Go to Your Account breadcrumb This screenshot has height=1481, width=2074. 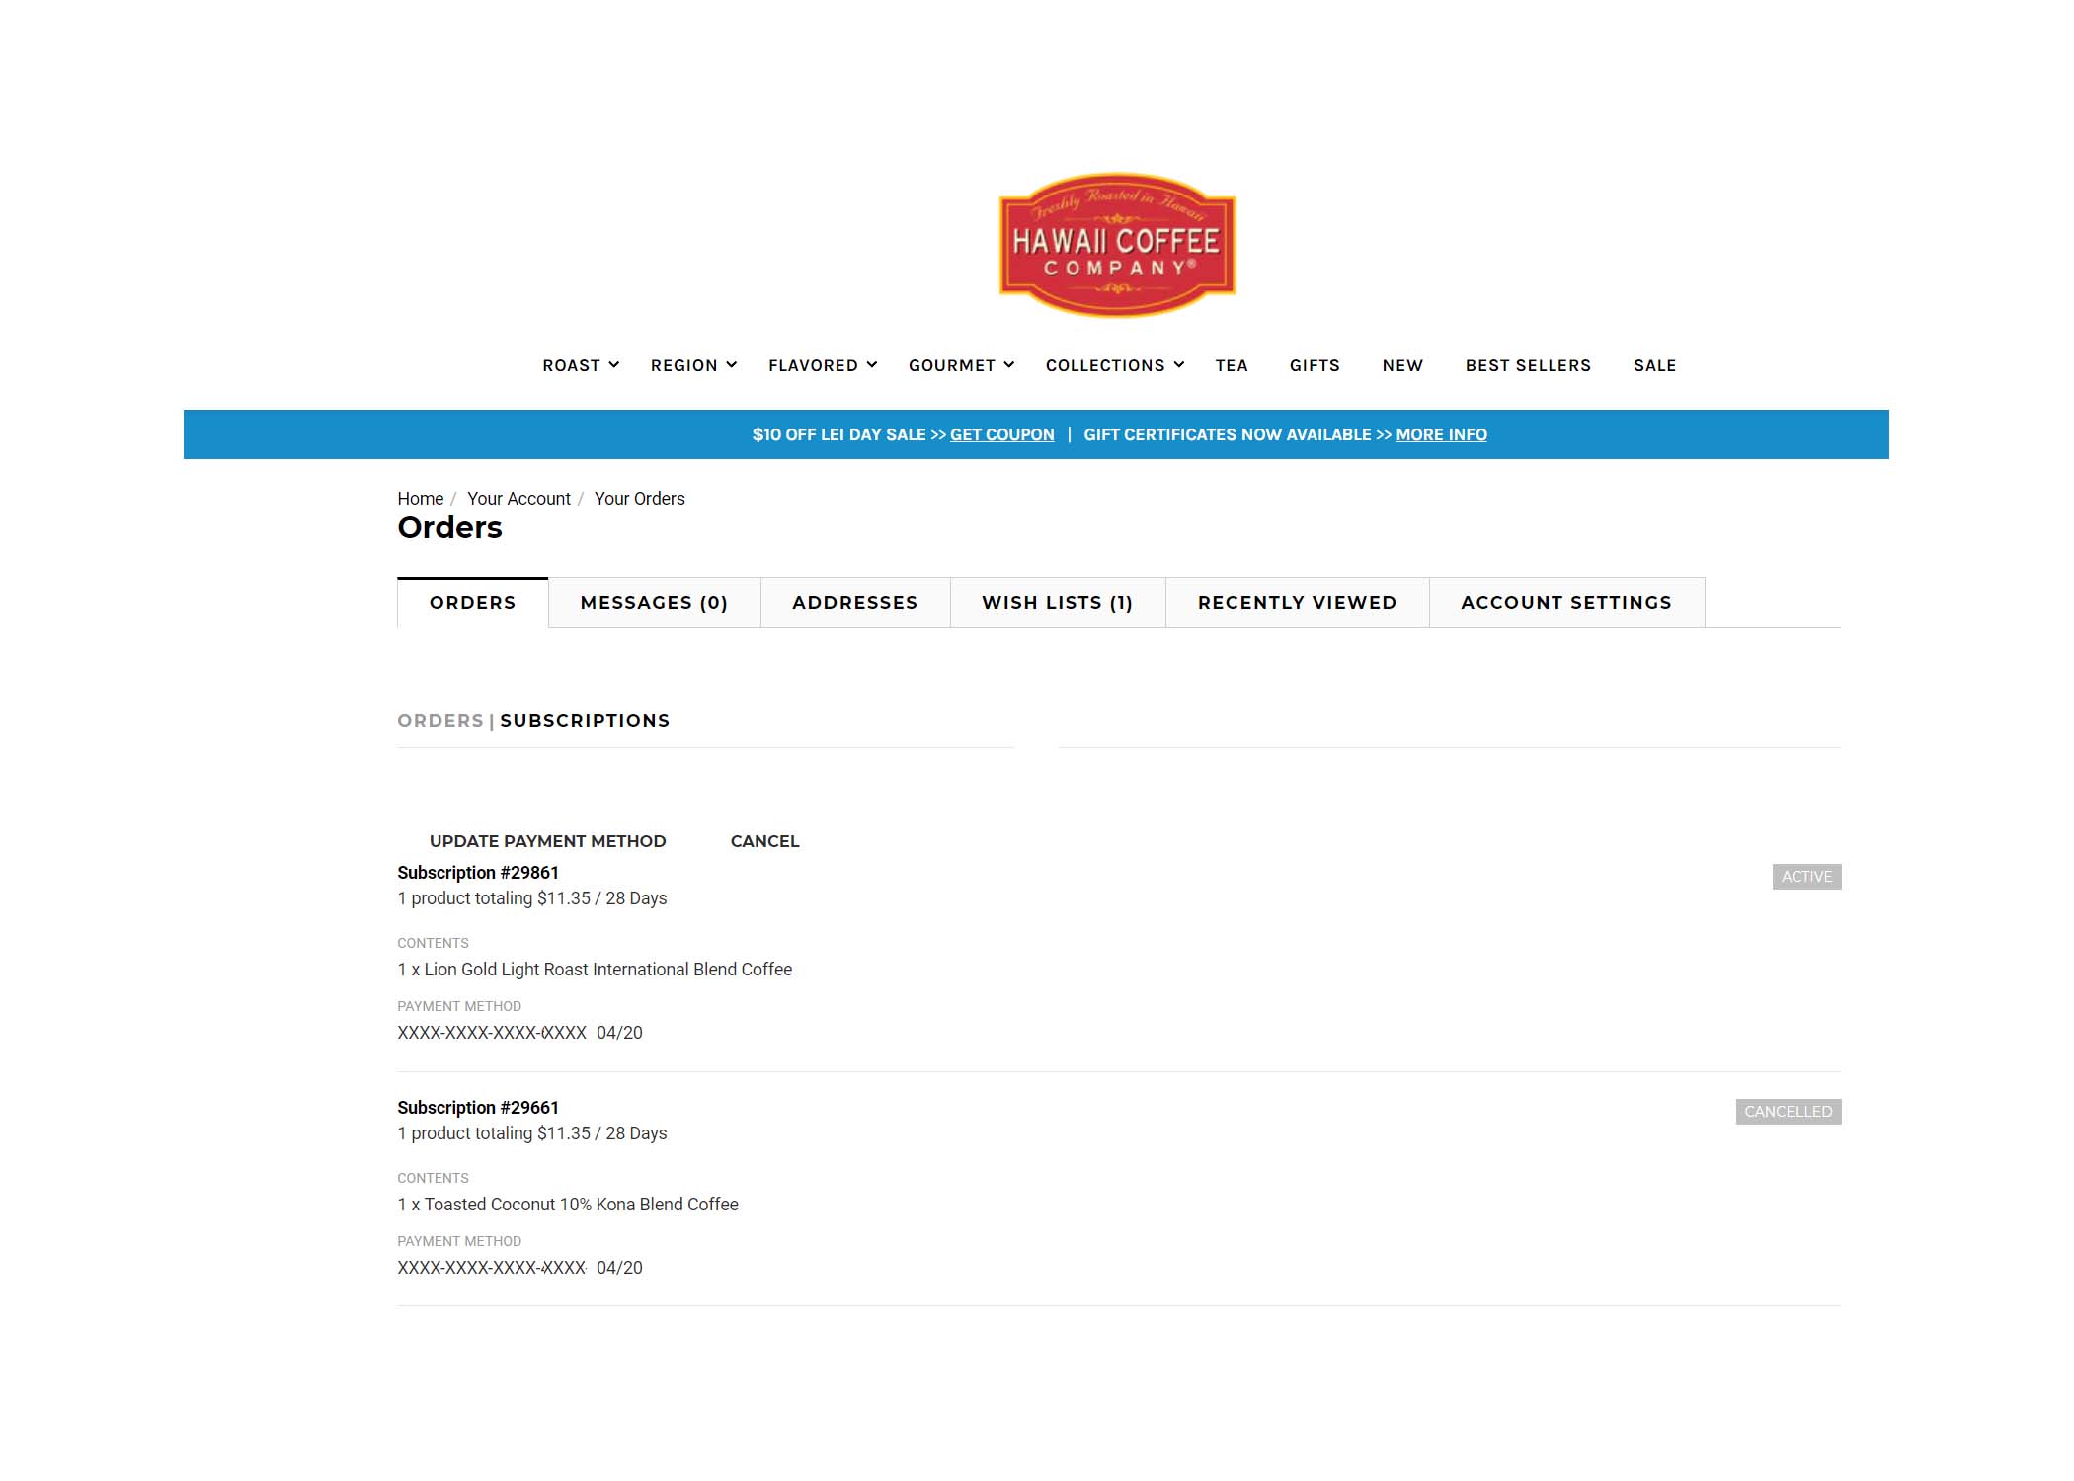518,499
